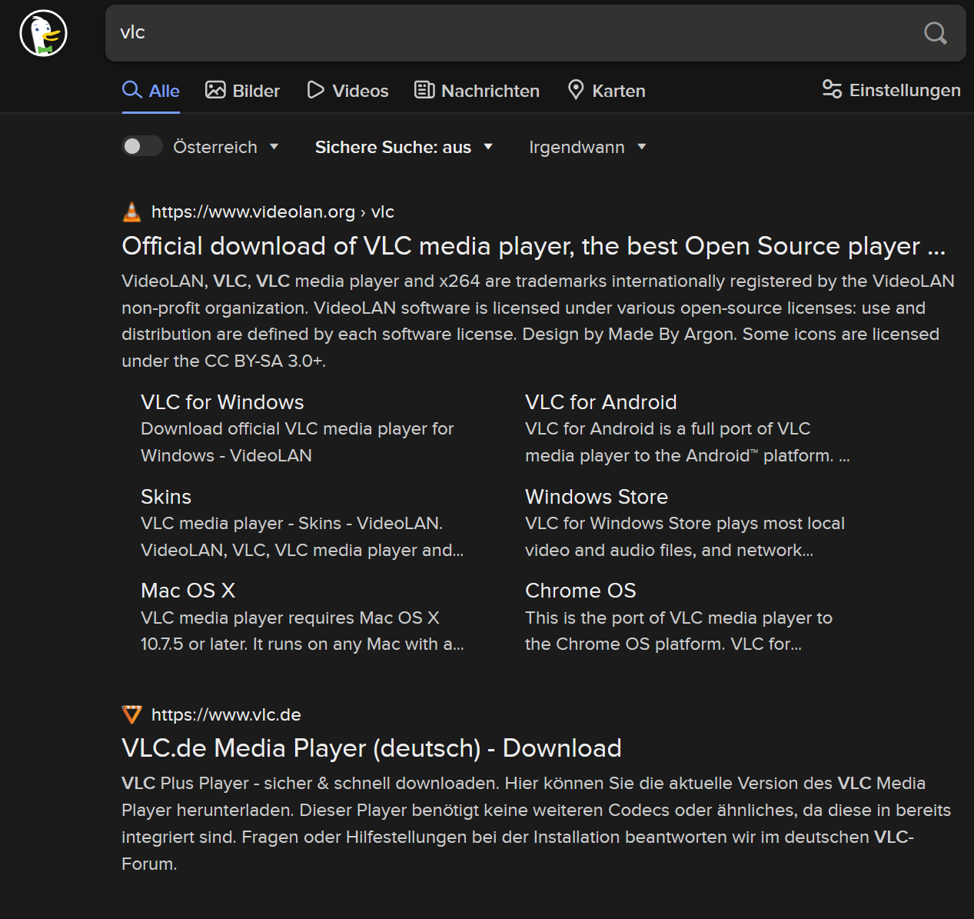The width and height of the screenshot is (974, 919).
Task: Click the text 'VLC media player requires Mac OS X'
Action: point(290,618)
